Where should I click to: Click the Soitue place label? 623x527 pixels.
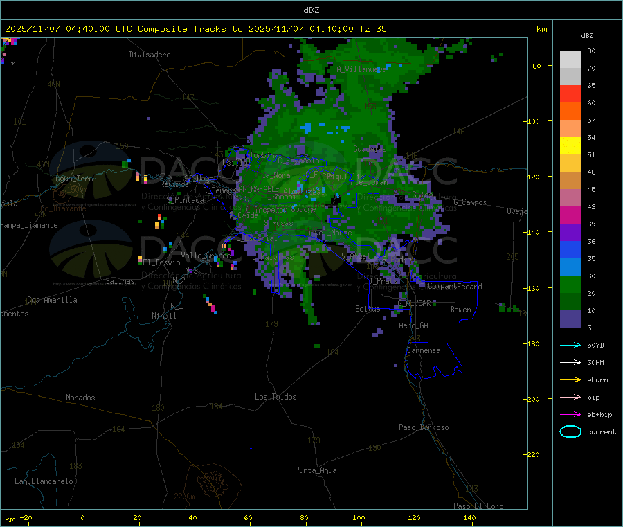point(368,309)
